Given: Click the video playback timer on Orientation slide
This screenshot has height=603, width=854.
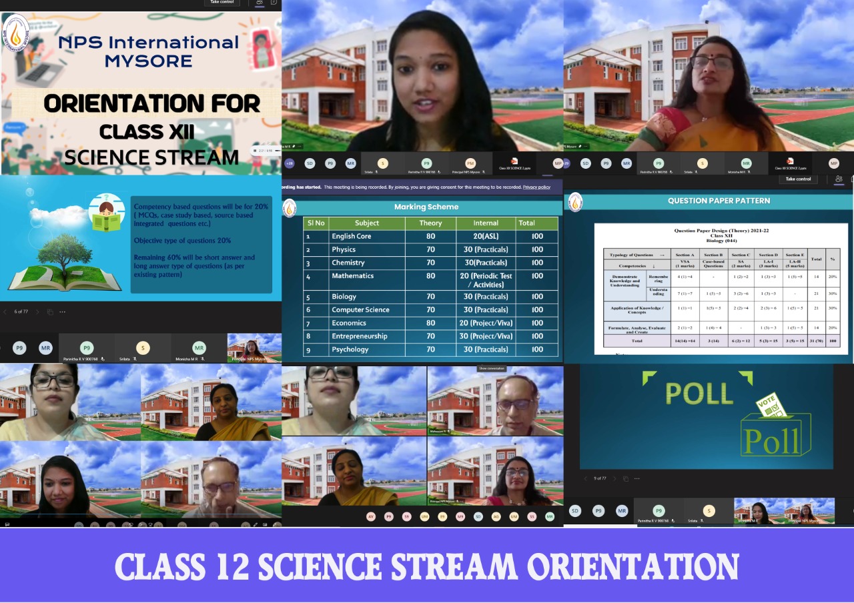Looking at the screenshot, I should pos(265,151).
